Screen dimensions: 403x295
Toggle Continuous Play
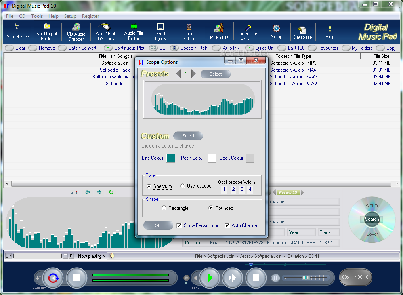click(125, 48)
